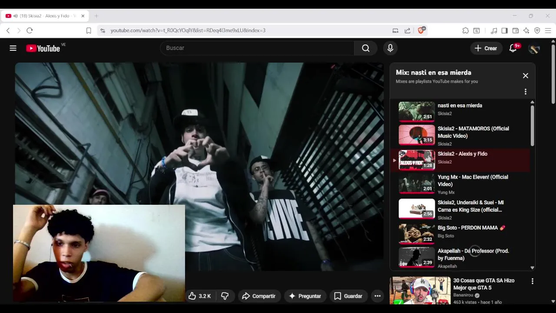
Task: Click the Preguntar button
Action: [305, 296]
